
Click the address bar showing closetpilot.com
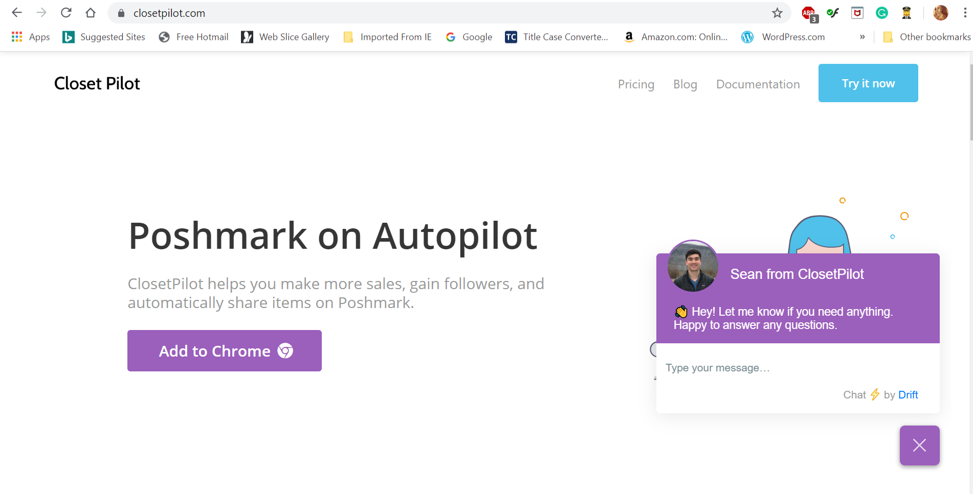point(450,13)
